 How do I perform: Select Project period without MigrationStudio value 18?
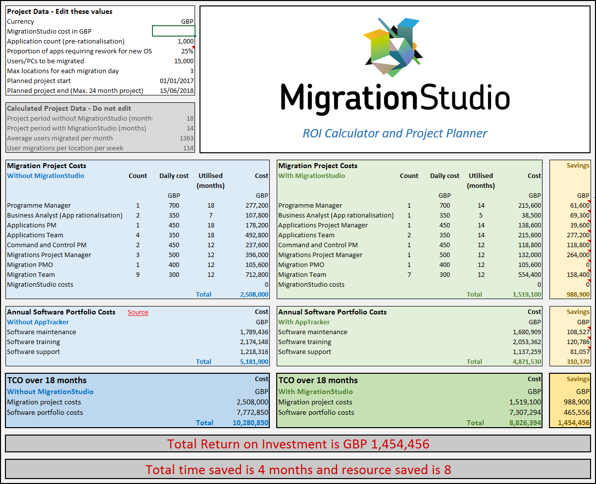point(190,119)
